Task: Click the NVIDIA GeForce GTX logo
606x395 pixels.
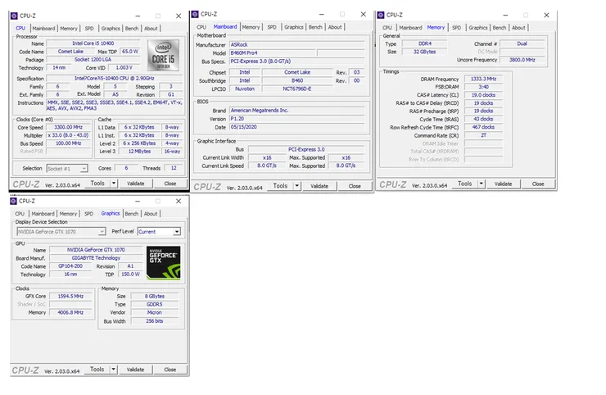Action: click(163, 263)
